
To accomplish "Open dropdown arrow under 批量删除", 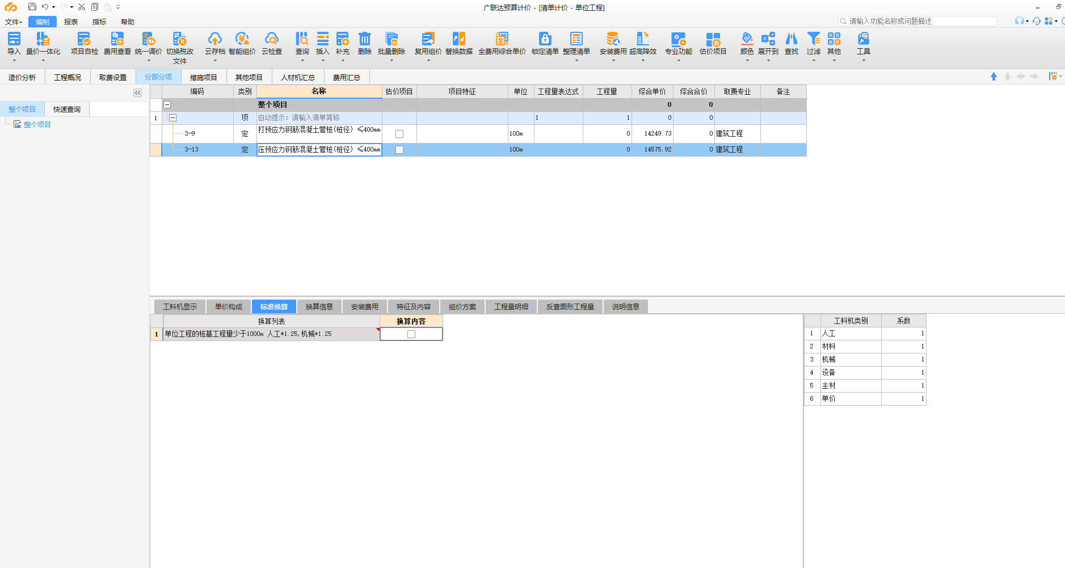I will tap(392, 61).
